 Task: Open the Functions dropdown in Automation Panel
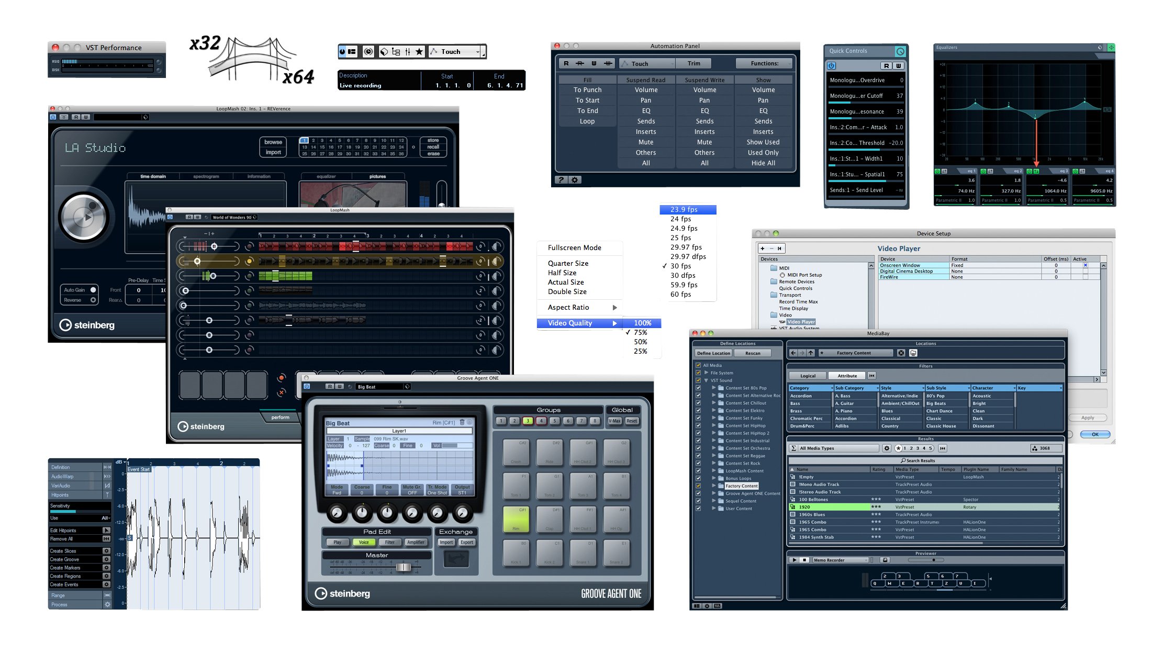(x=764, y=64)
